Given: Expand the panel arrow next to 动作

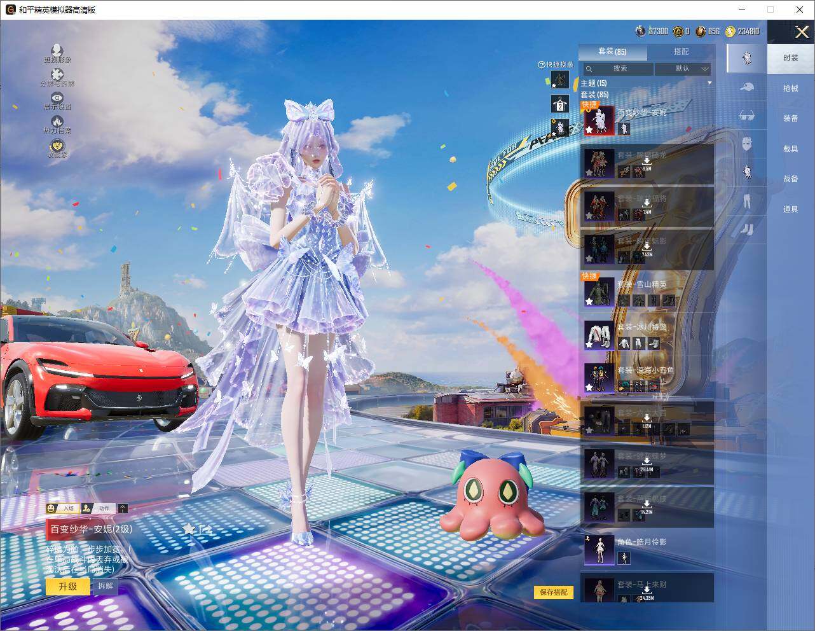Looking at the screenshot, I should pos(123,508).
